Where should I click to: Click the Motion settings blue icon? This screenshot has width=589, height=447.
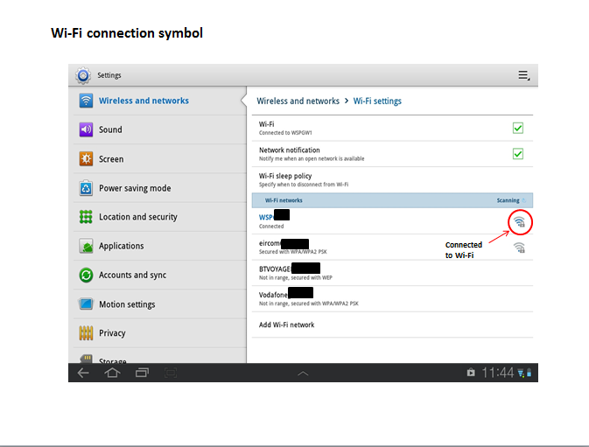click(x=86, y=304)
